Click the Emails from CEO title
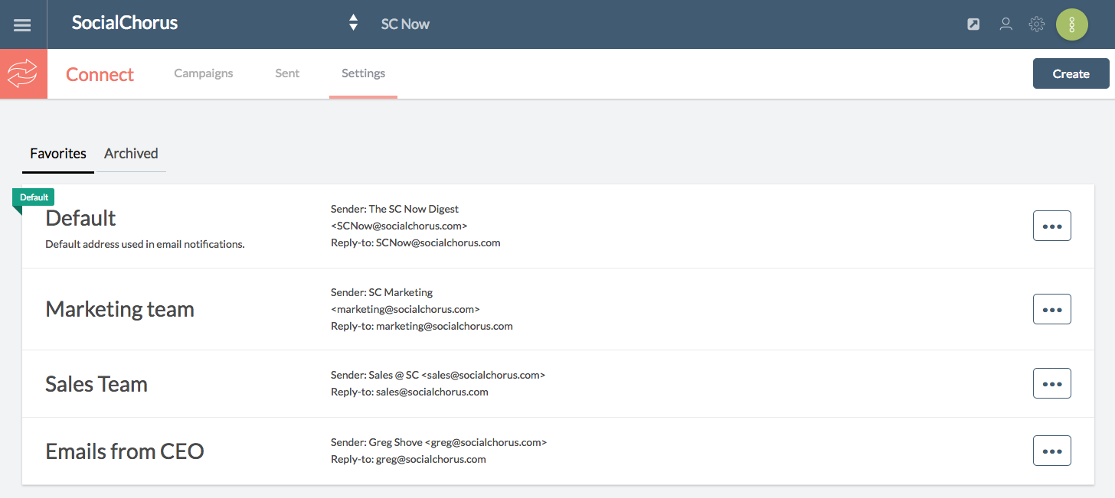The image size is (1115, 498). click(x=125, y=451)
